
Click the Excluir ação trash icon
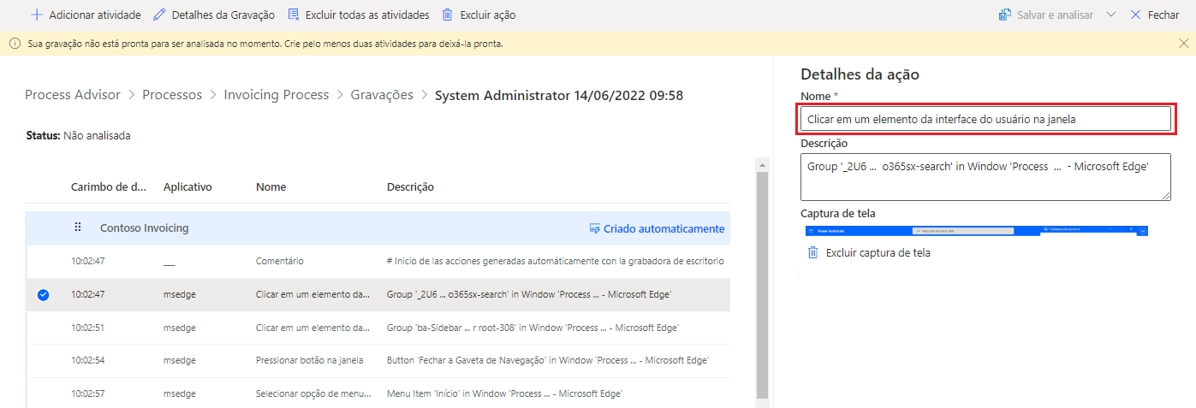click(448, 15)
